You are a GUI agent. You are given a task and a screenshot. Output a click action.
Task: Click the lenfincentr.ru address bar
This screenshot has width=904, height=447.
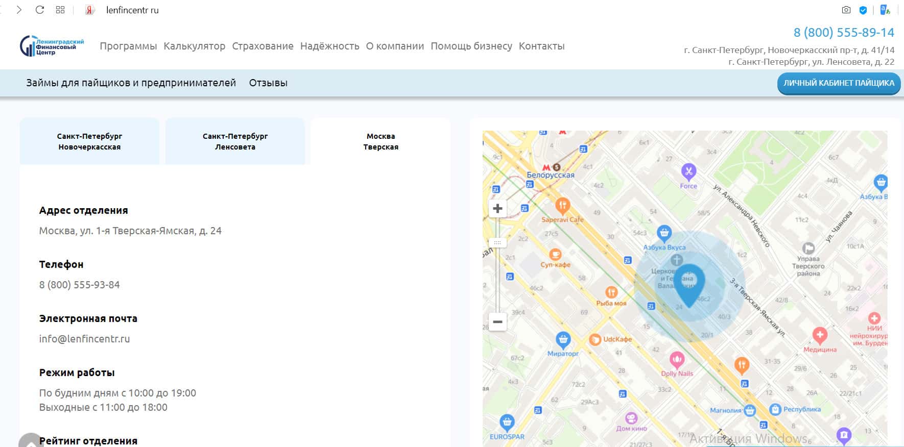click(132, 10)
